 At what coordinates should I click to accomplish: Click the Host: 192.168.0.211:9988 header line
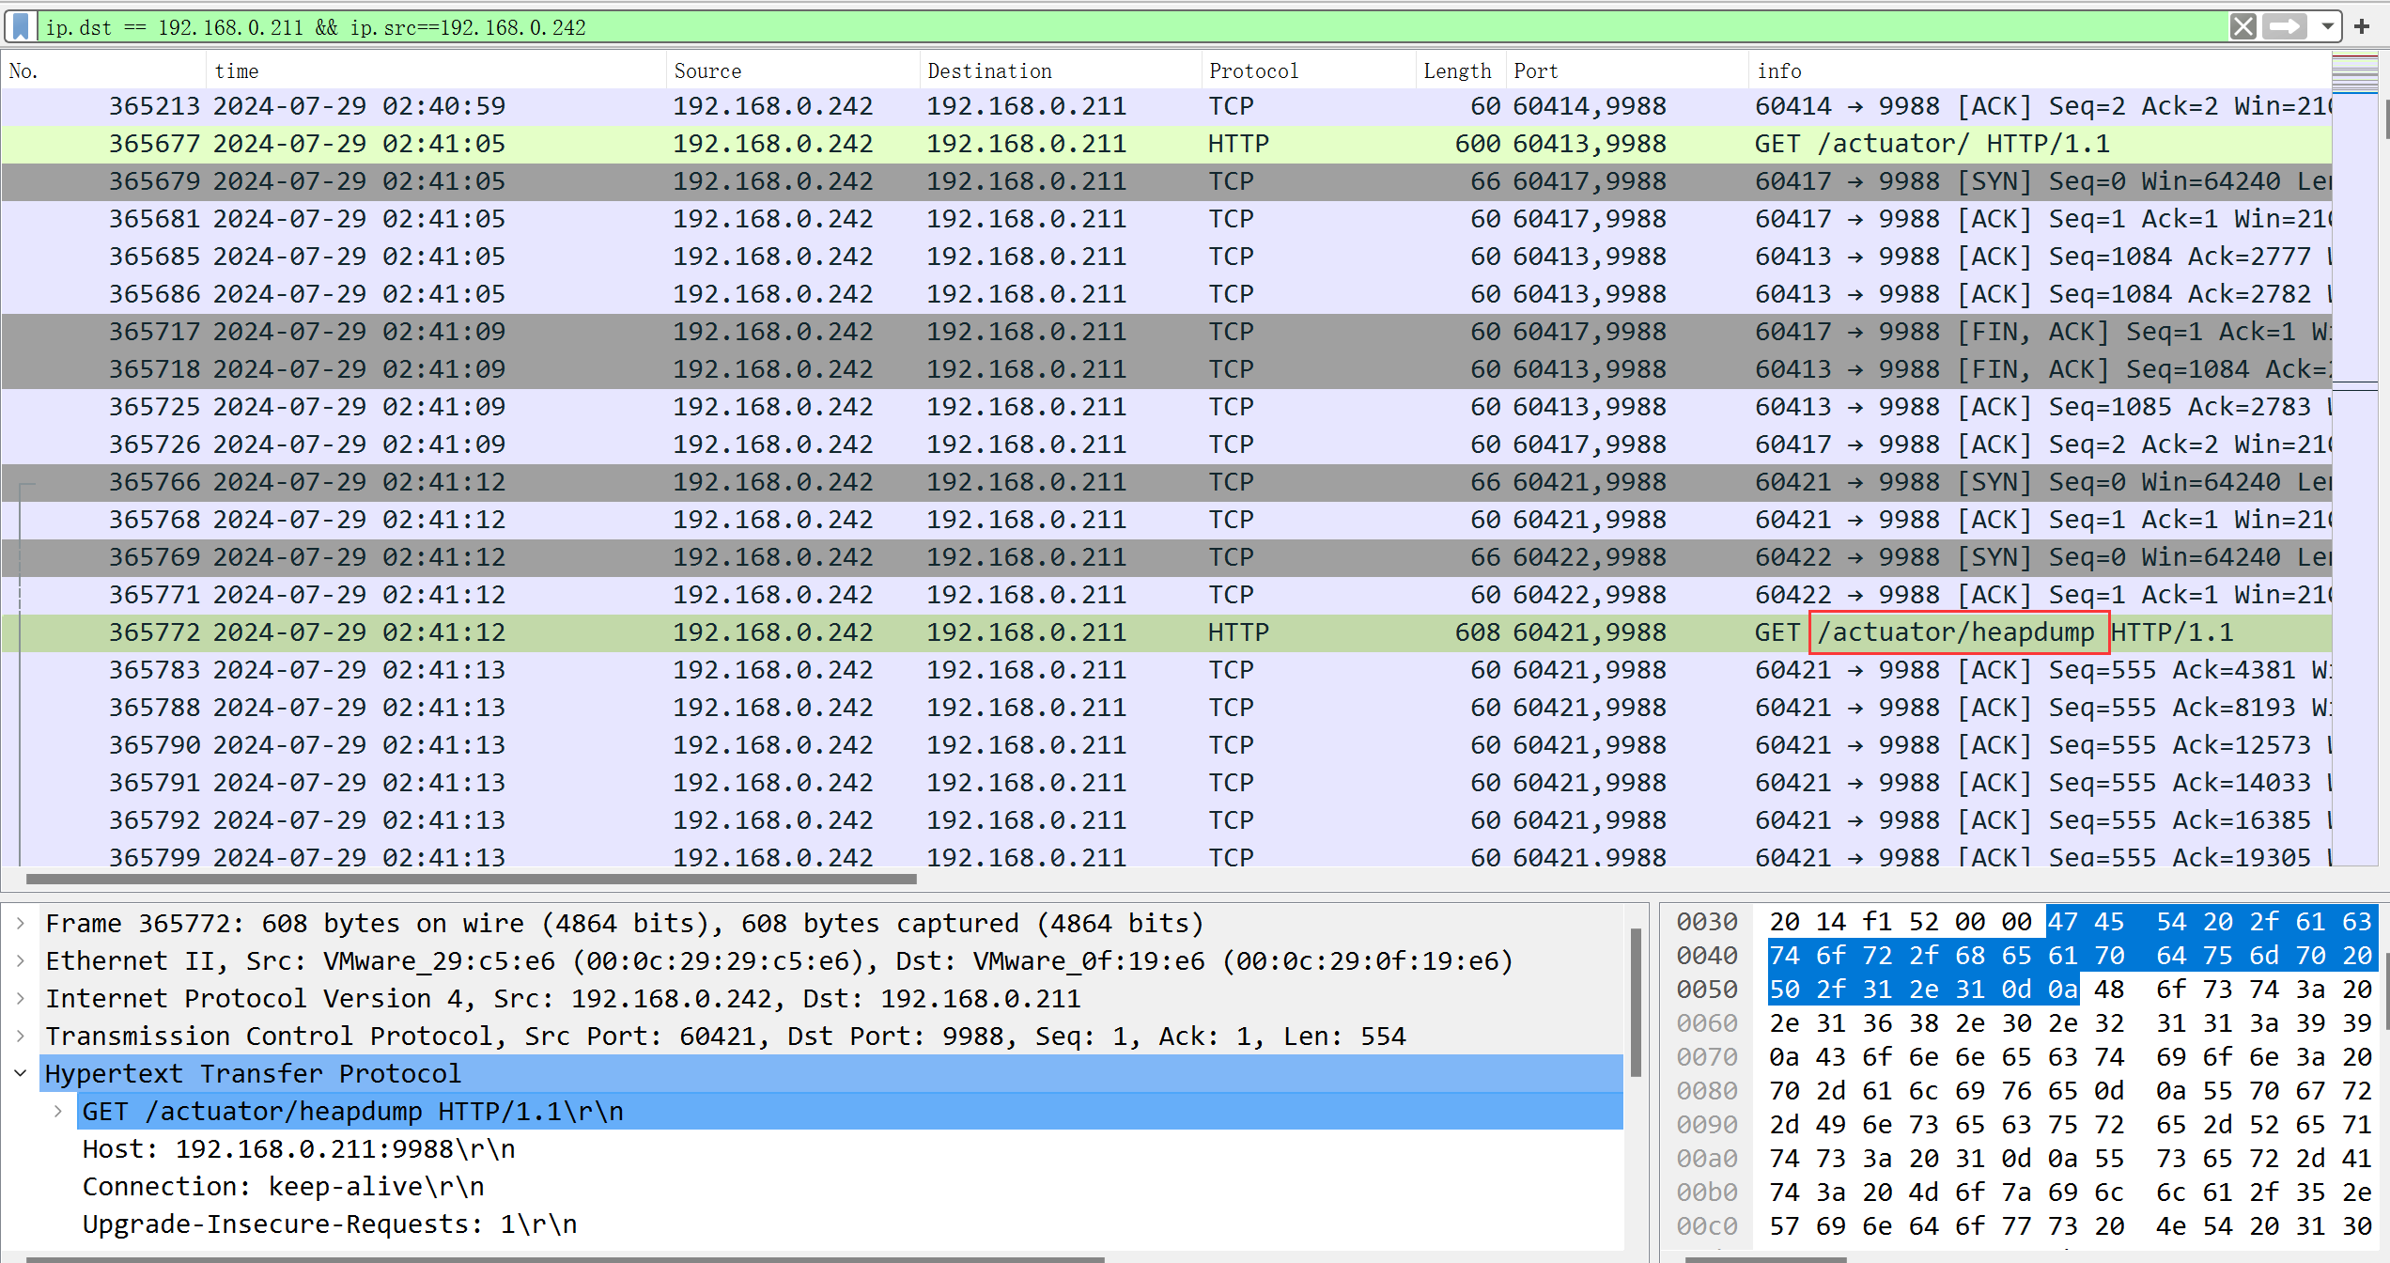pyautogui.click(x=299, y=1149)
